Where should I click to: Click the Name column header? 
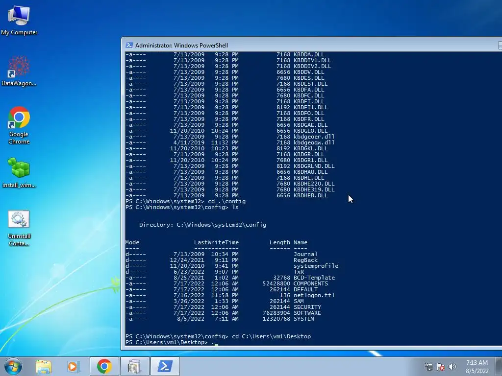click(301, 242)
